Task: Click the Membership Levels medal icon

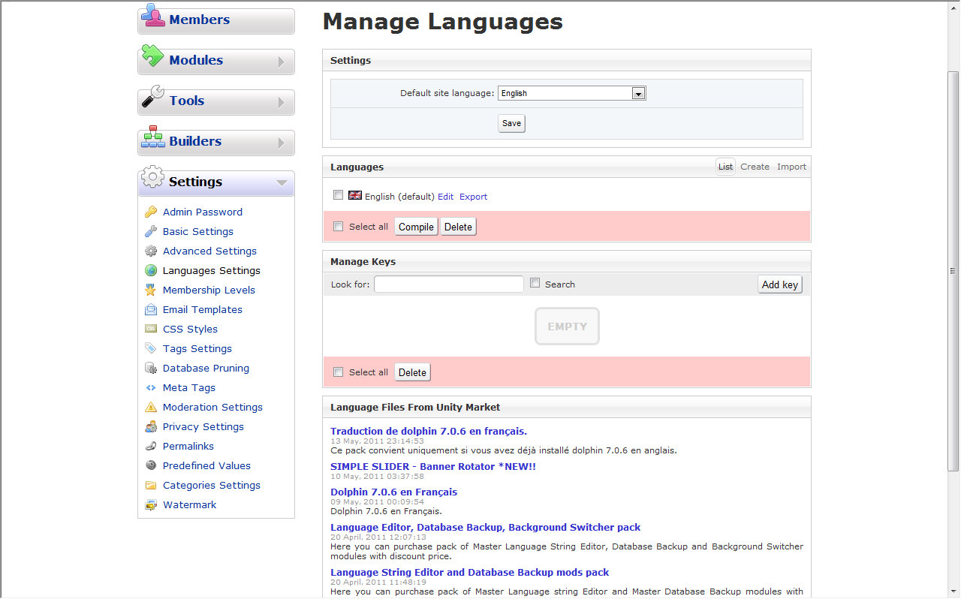Action: click(151, 290)
